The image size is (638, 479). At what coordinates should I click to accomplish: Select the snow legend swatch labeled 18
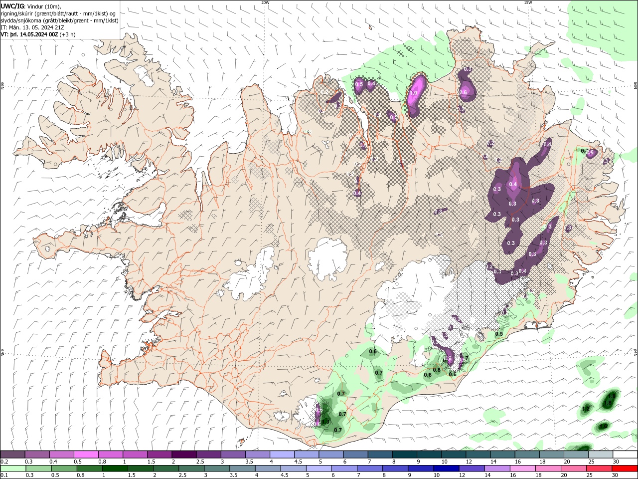[551, 455]
